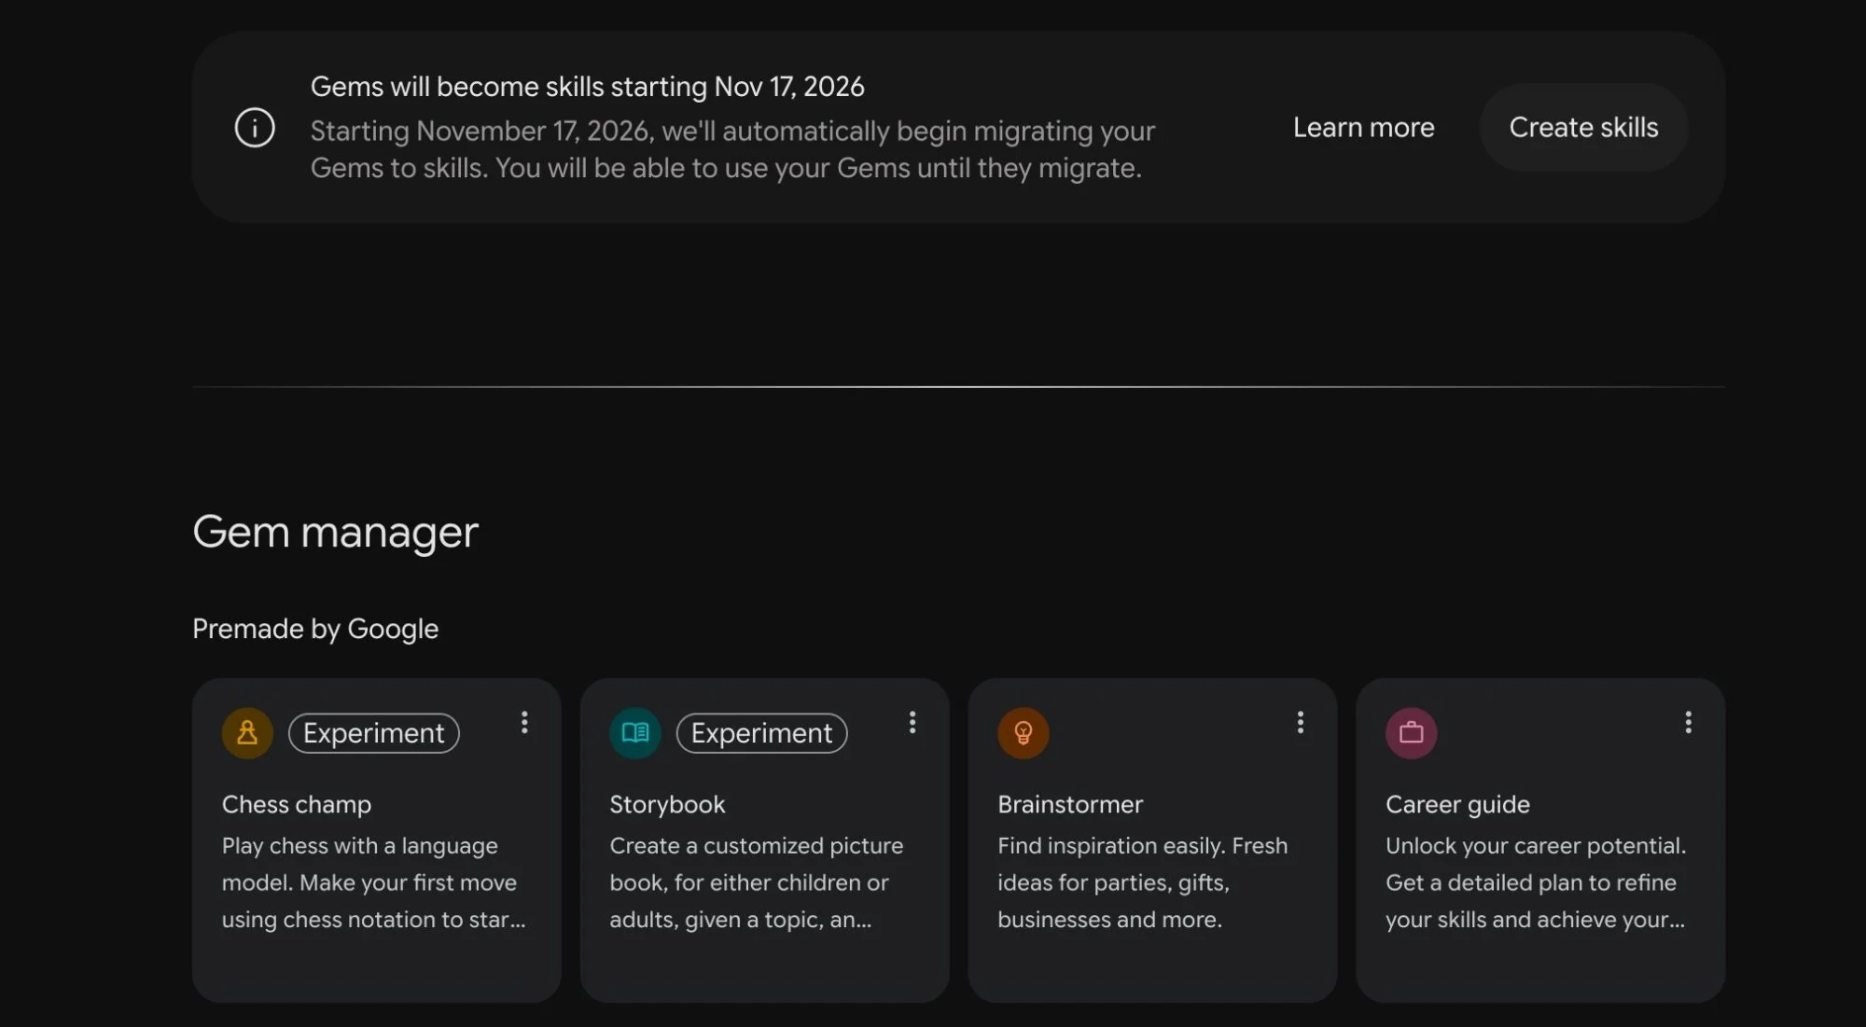Click the Experiment badge on Chess champ
Screen dimensions: 1866x1027
(374, 733)
